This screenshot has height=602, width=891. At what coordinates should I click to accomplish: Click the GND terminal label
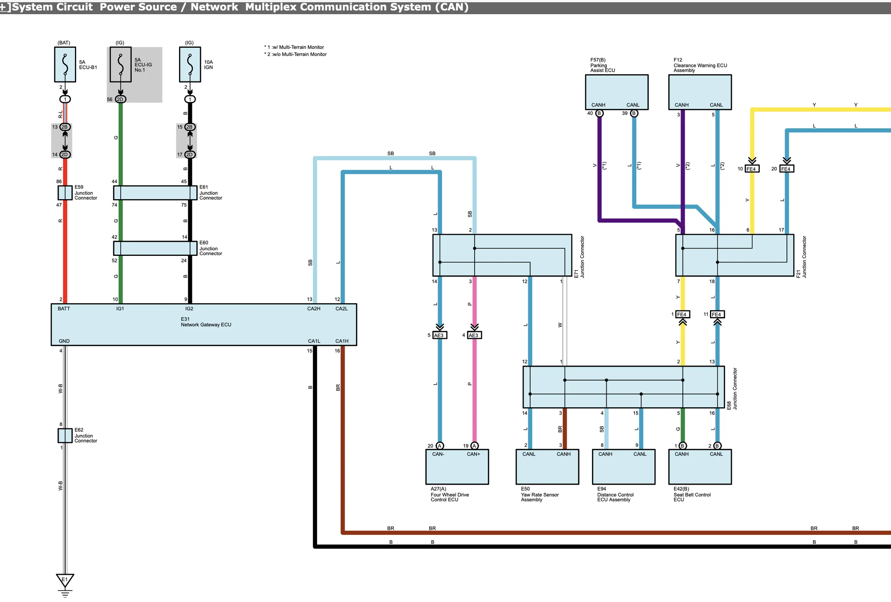(x=64, y=341)
